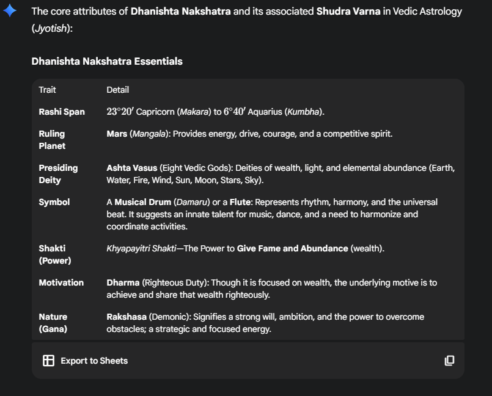The height and width of the screenshot is (396, 492).
Task: Click the Shakti (Power) row label
Action: point(55,254)
